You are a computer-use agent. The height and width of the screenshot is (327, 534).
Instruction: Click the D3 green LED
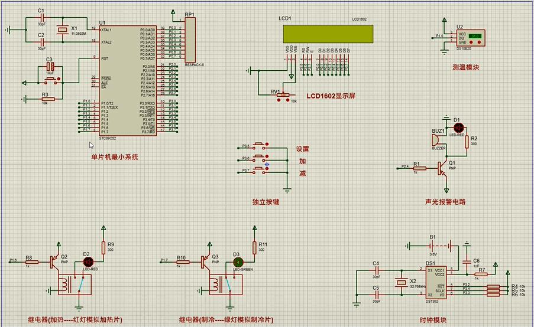[237, 261]
